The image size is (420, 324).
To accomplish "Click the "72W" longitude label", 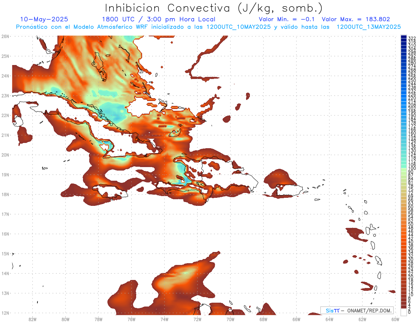I will tap(197, 319).
